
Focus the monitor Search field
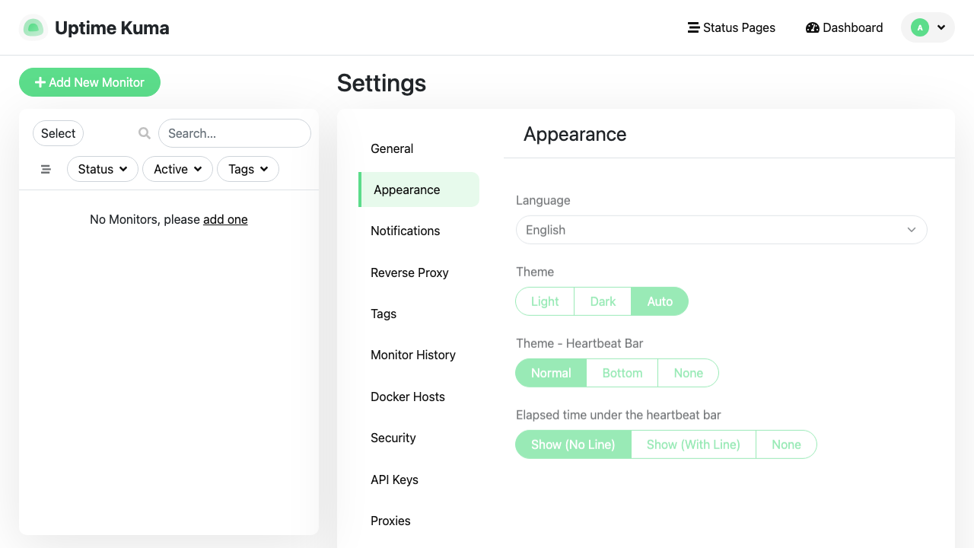tap(234, 133)
